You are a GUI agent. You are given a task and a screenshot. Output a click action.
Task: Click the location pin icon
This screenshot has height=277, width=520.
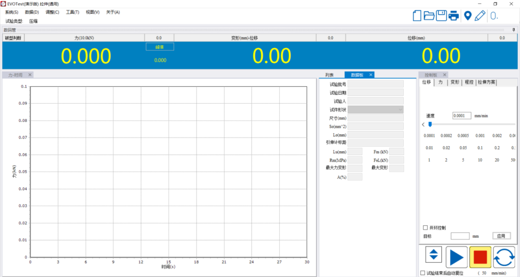point(468,16)
